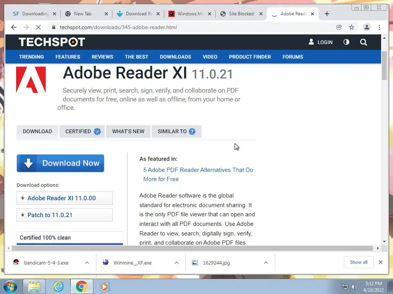Expand options for 1629244.jpg download
The width and height of the screenshot is (393, 294).
[266, 263]
